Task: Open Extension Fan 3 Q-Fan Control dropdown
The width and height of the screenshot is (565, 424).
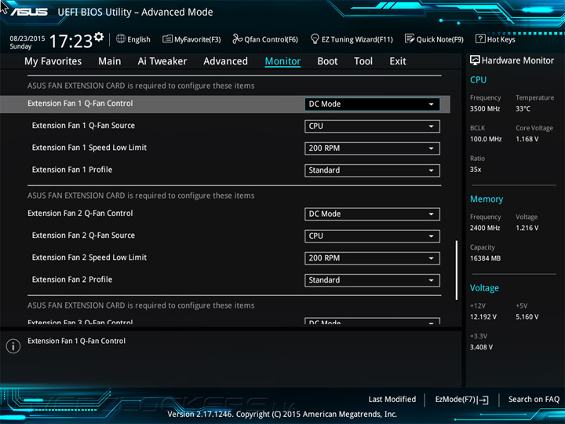Action: point(372,321)
